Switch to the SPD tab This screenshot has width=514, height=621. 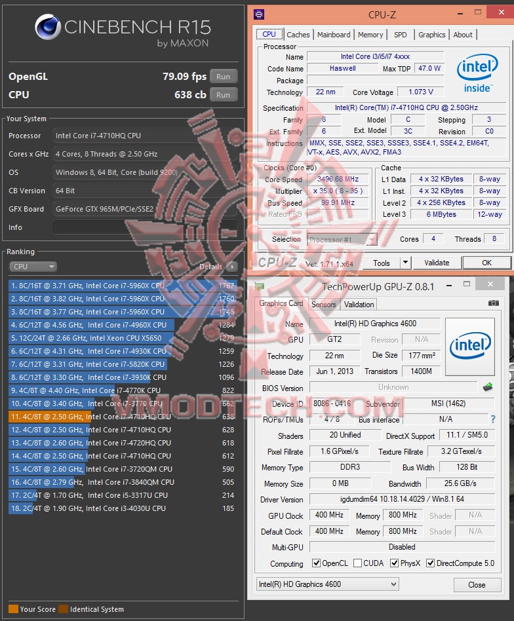point(401,35)
